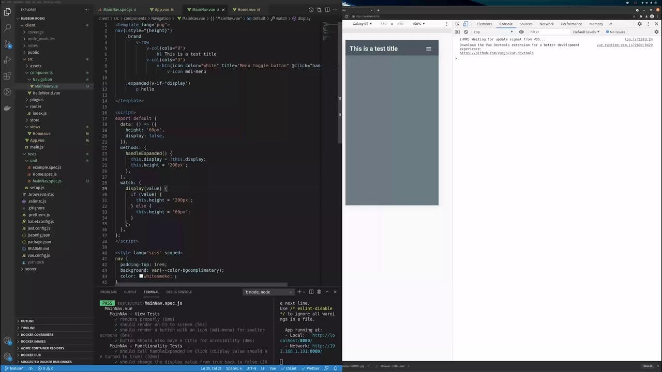This screenshot has height=372, width=662.
Task: Click the DevTools inspect element icon
Action: point(458,24)
